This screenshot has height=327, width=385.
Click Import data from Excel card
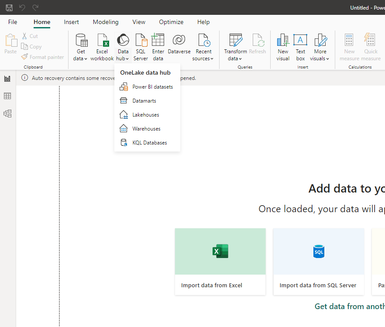pos(220,262)
